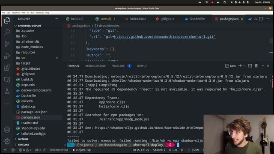Click the system clock in top bar
Viewport: 274px width, 154px height.
pos(262,2)
